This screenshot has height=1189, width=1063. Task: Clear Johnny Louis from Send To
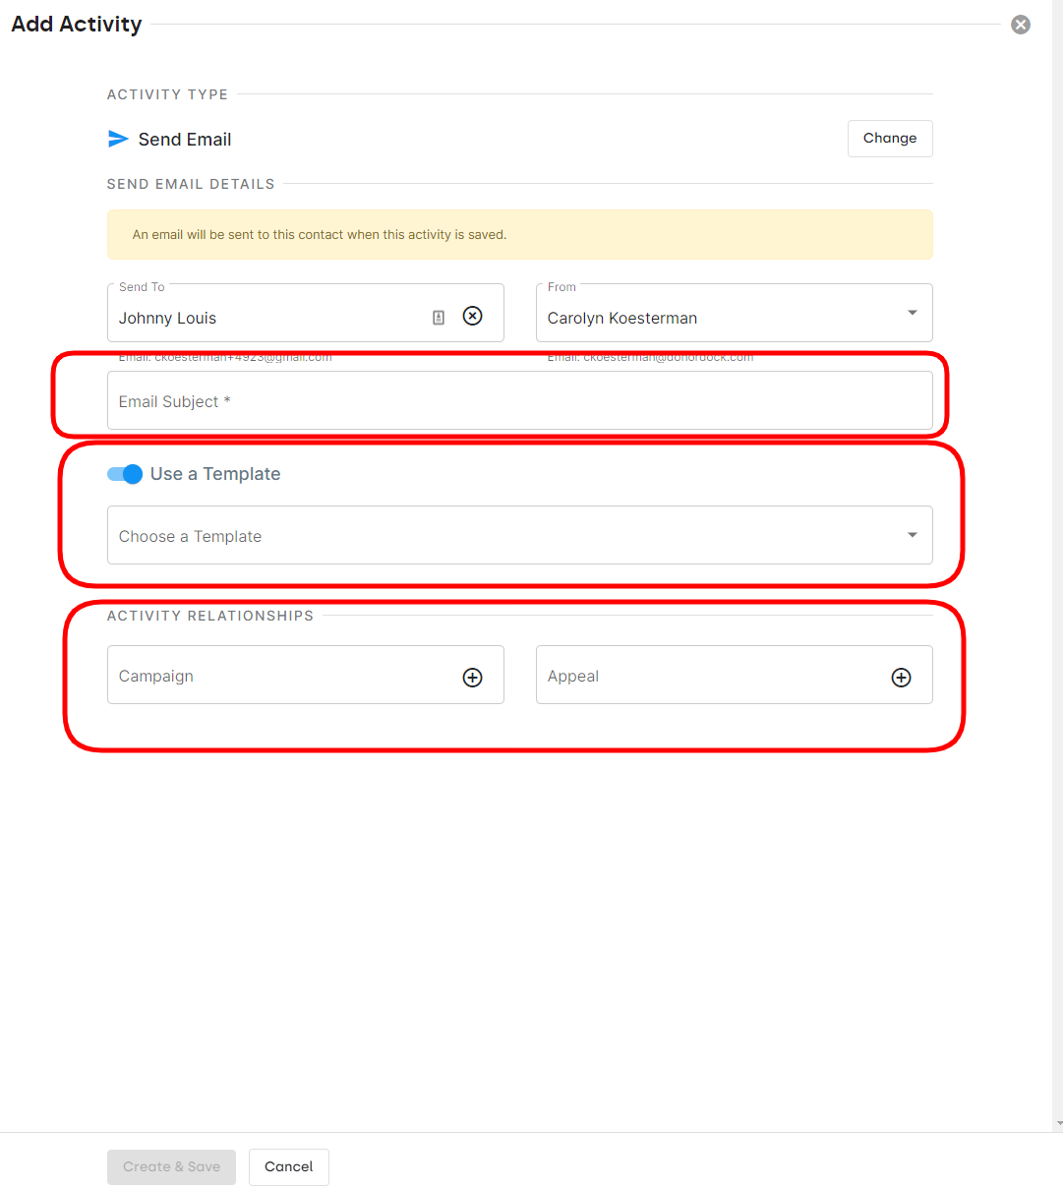pos(473,316)
